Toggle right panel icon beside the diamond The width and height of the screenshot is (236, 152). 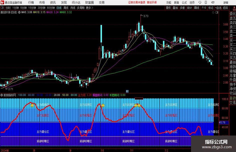pos(217,12)
